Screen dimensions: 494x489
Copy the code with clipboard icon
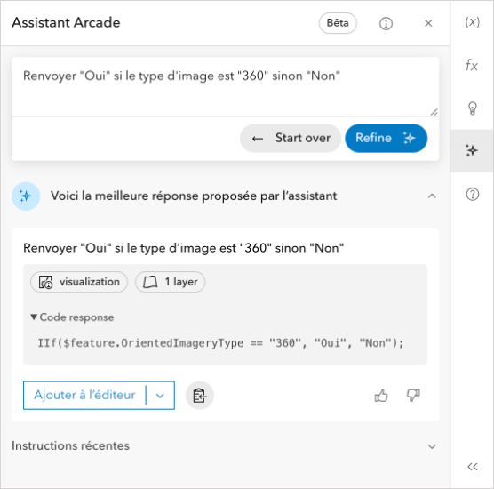[x=199, y=395]
